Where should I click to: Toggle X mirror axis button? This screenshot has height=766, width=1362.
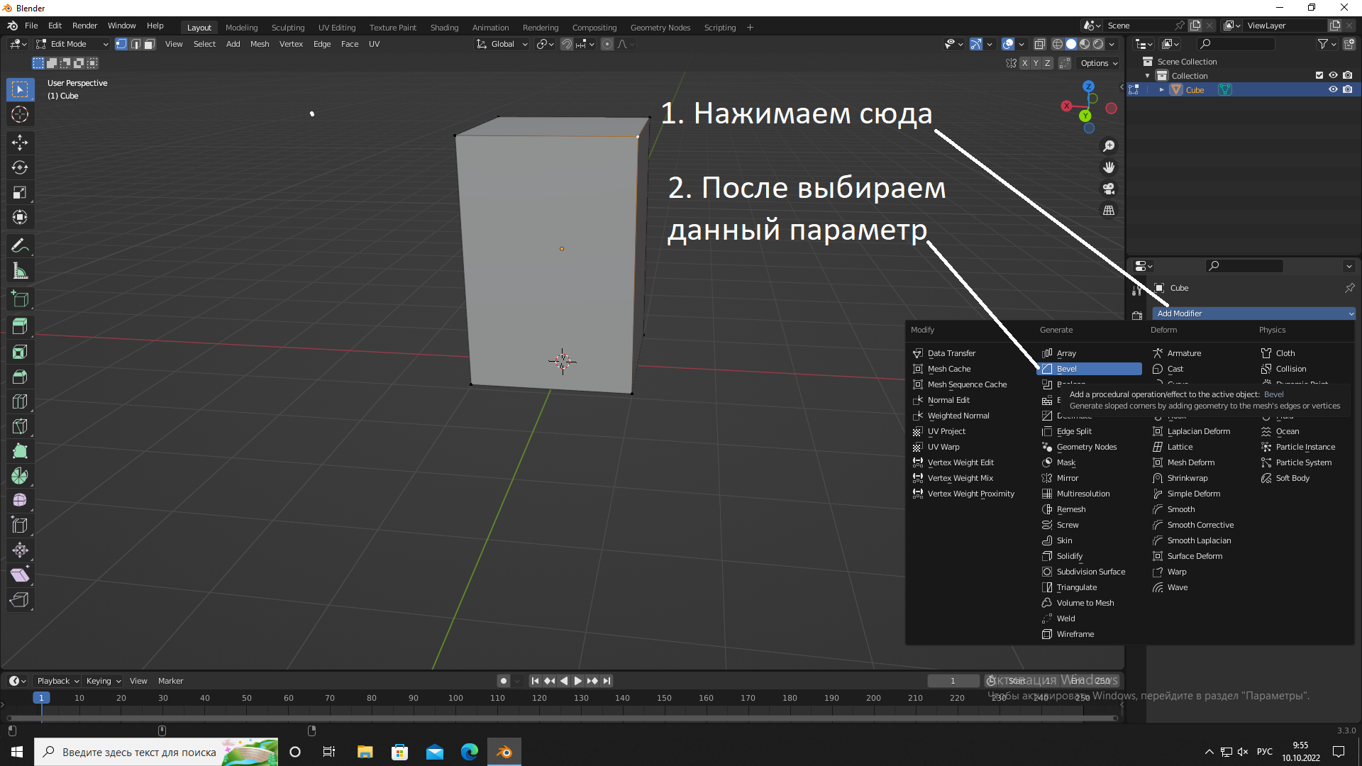[1024, 63]
